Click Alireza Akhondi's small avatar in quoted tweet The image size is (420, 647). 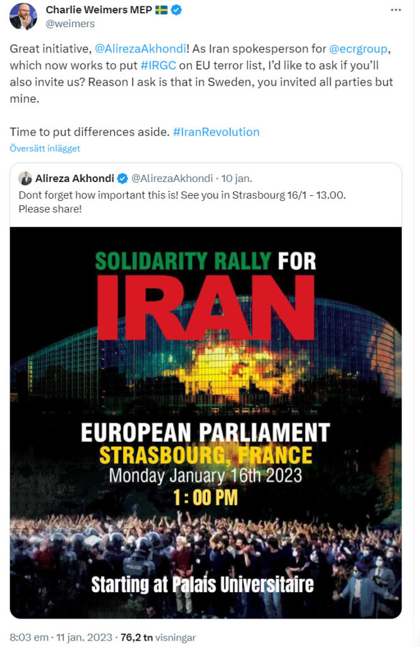coord(25,178)
